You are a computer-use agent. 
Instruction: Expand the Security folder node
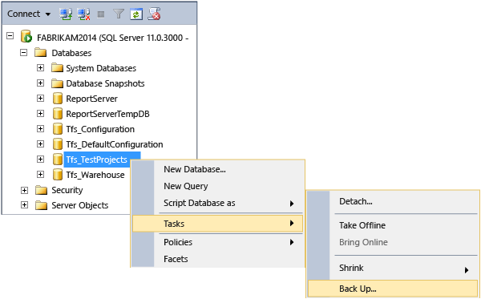click(x=24, y=190)
